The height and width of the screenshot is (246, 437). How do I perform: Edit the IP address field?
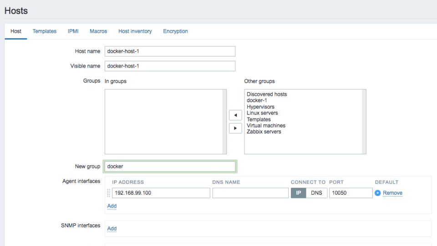pyautogui.click(x=161, y=193)
